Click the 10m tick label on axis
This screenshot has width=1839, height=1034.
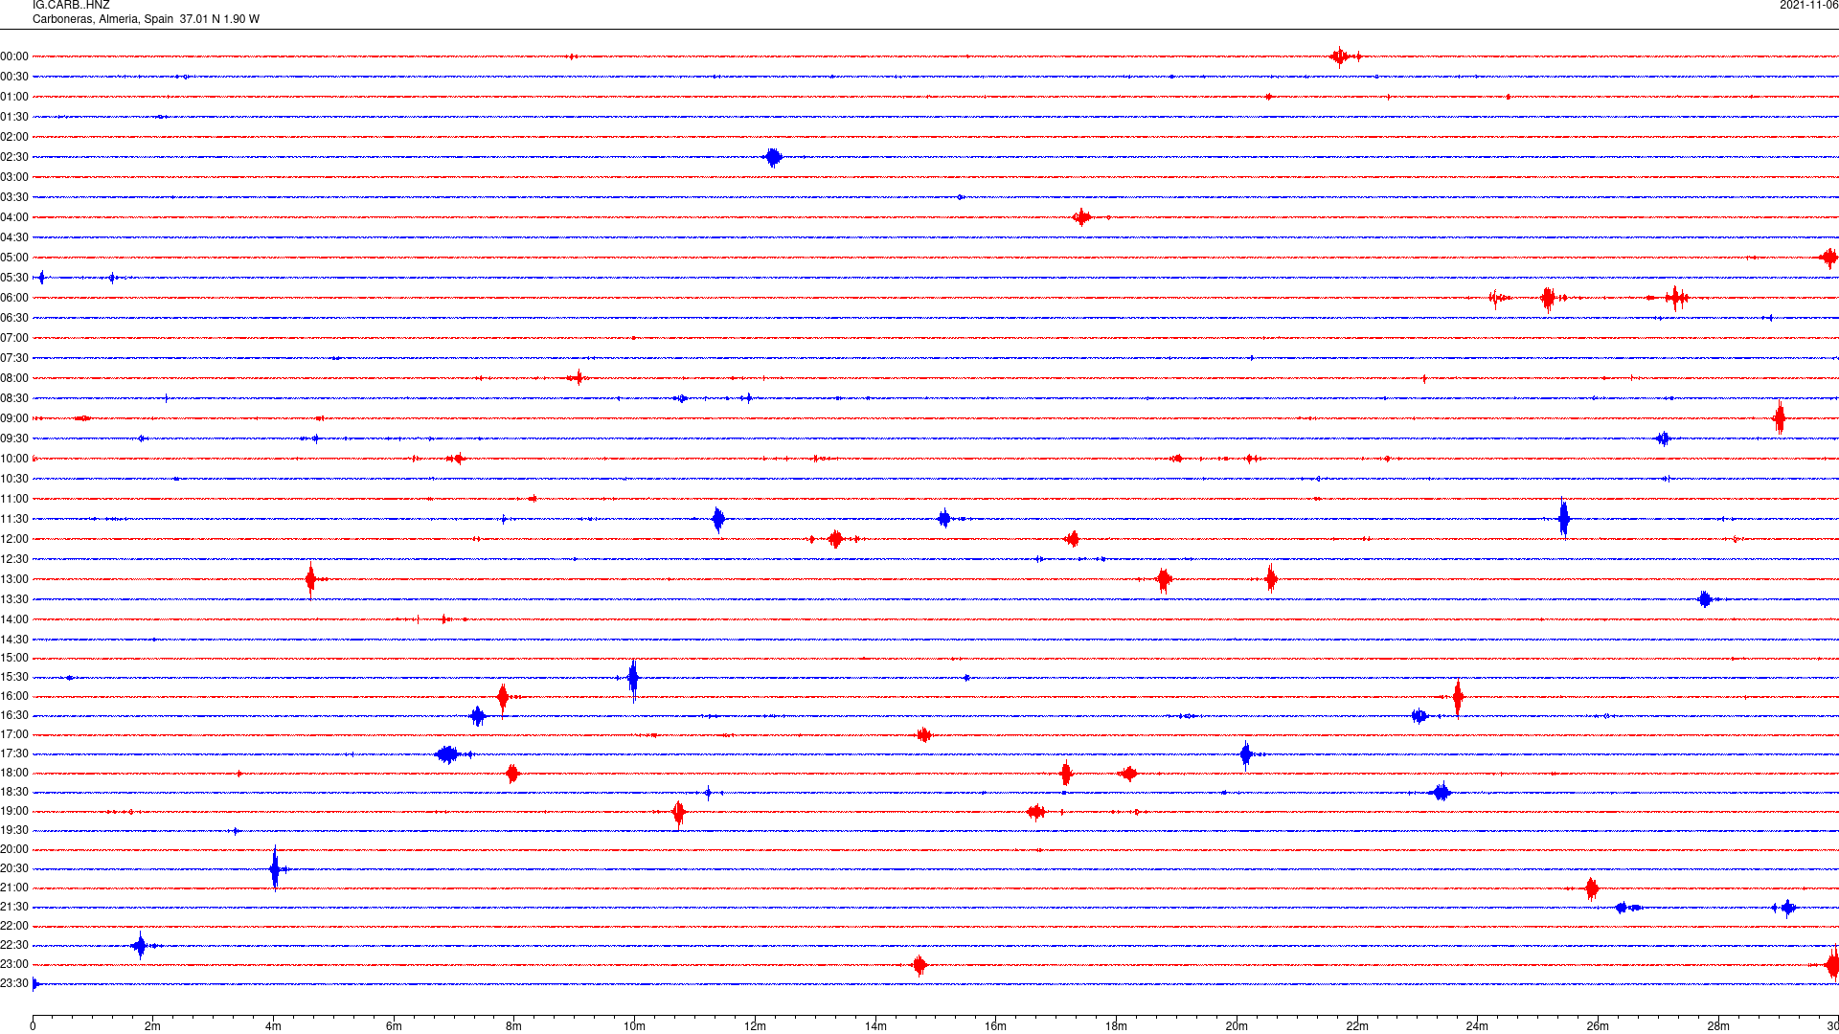point(634,1026)
